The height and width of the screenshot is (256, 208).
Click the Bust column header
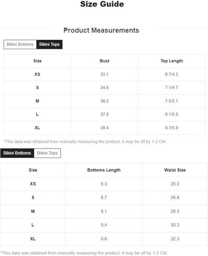pos(104,61)
